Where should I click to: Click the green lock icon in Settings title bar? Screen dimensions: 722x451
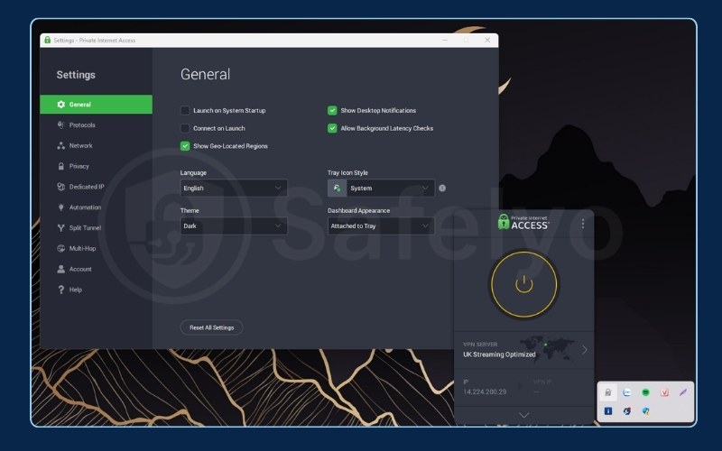point(48,40)
